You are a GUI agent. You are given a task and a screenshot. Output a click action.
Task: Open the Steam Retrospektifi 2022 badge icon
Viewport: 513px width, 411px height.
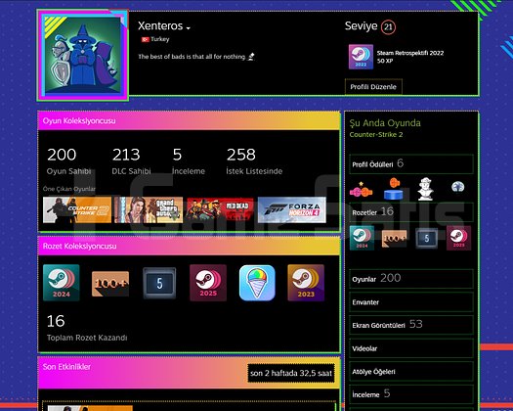click(361, 57)
